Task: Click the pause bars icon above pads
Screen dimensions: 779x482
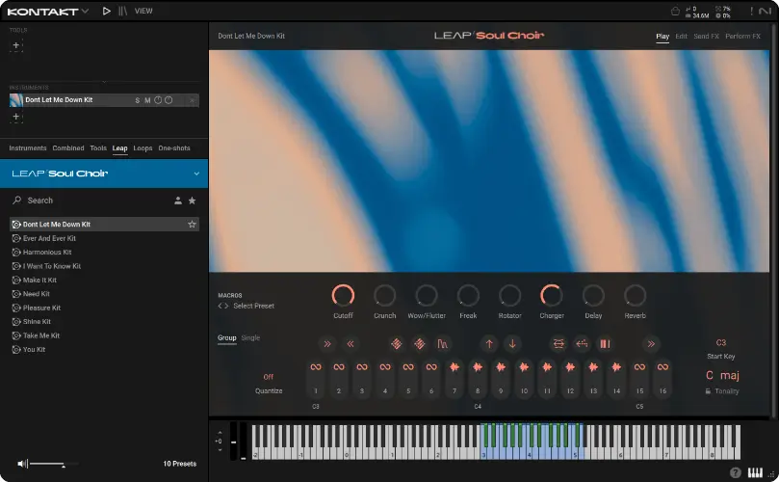Action: 605,343
